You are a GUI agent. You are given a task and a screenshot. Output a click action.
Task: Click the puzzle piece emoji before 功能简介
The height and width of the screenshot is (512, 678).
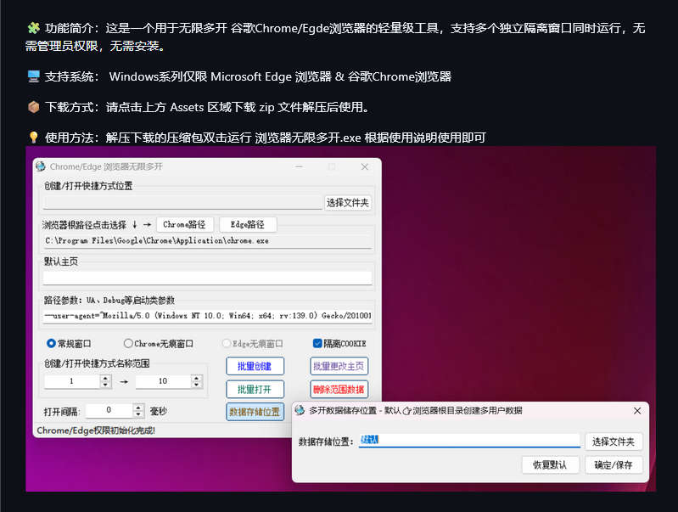point(33,28)
